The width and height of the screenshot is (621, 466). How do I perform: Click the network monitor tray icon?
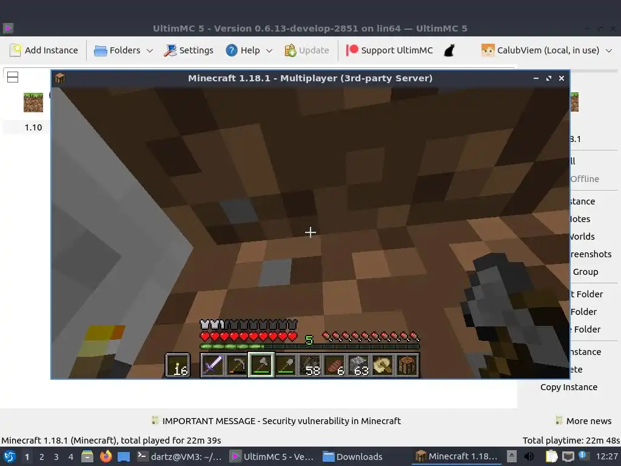(x=568, y=456)
